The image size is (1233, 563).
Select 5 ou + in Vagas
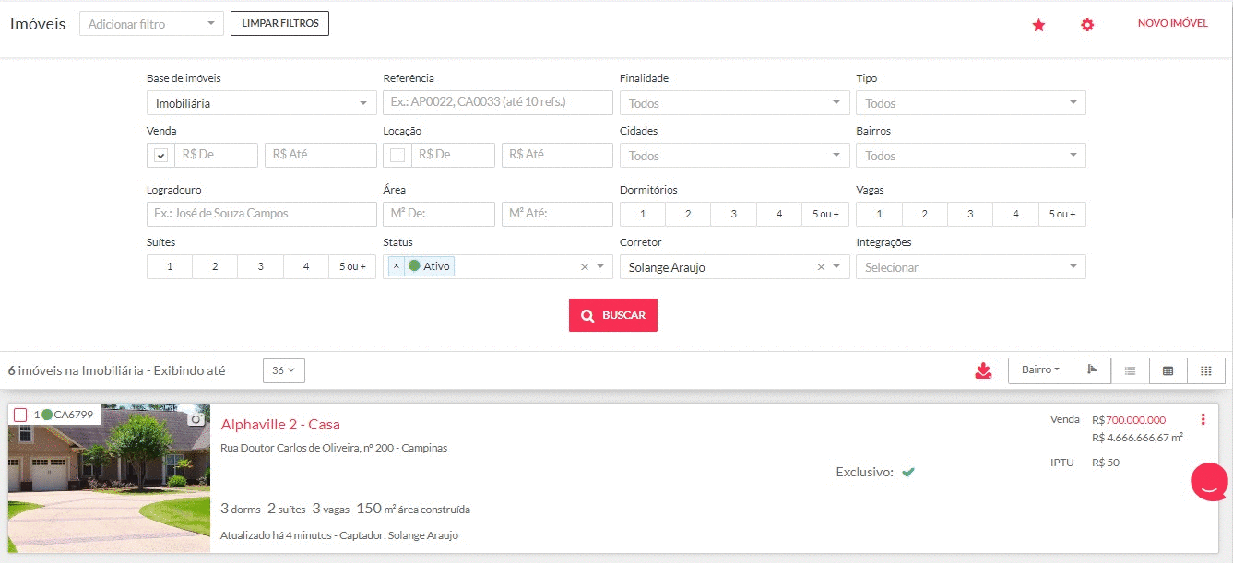(x=1061, y=214)
